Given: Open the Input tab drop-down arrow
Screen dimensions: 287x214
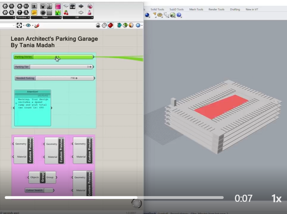Looking at the screenshot, I should point(60,17).
